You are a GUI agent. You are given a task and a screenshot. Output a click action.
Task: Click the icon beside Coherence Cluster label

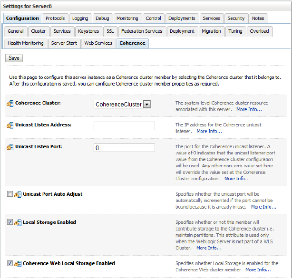point(10,104)
